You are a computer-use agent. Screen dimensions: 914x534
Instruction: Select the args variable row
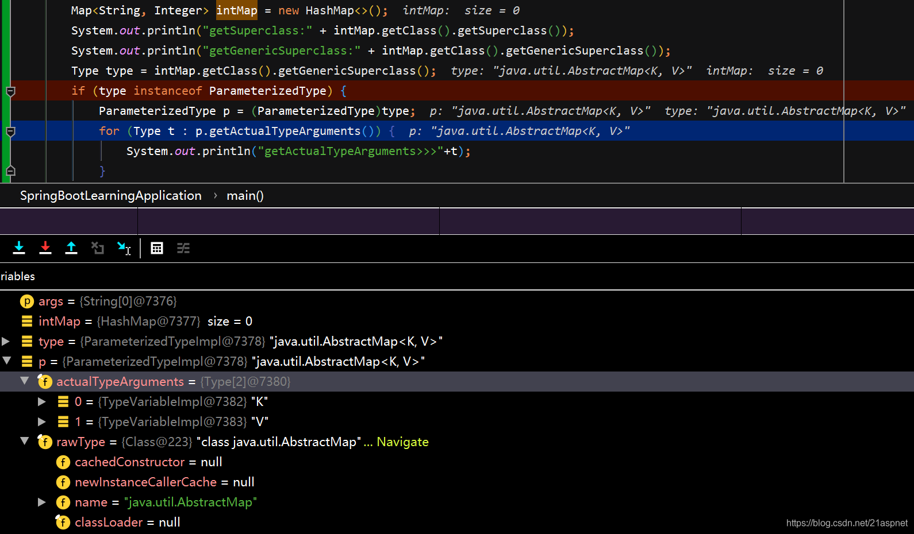(x=457, y=301)
